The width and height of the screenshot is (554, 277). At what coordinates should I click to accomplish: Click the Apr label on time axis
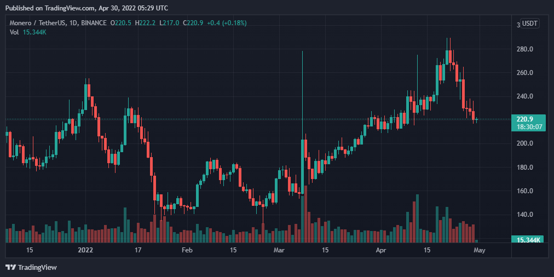coord(381,250)
